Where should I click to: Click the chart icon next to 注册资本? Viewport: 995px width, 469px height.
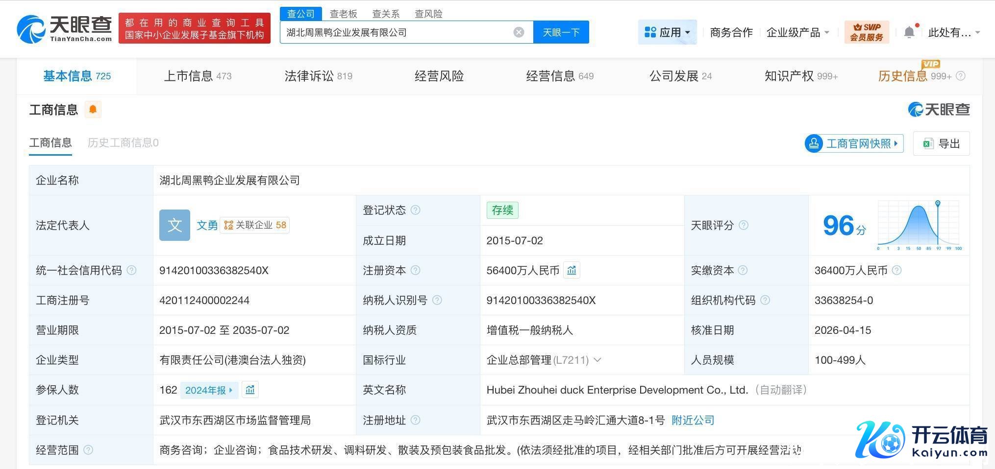572,270
